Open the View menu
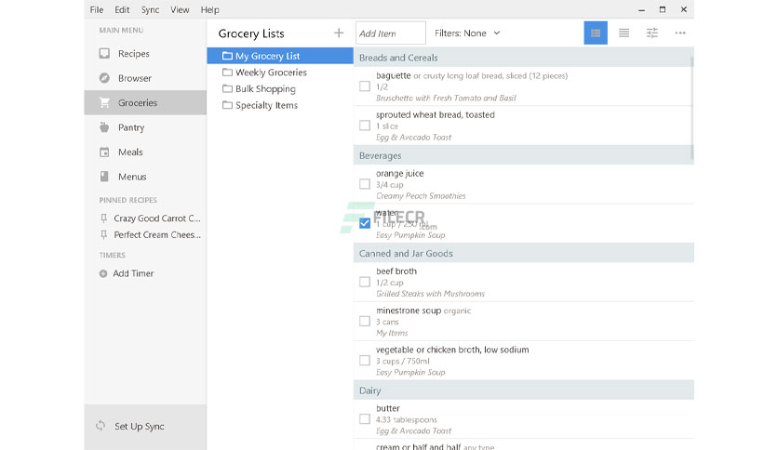 pos(180,10)
